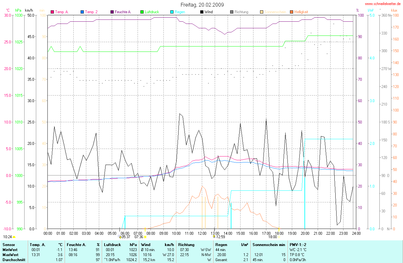The width and height of the screenshot is (403, 263).
Task: Click the orange Helligkeit legend swatch
Action: point(292,12)
